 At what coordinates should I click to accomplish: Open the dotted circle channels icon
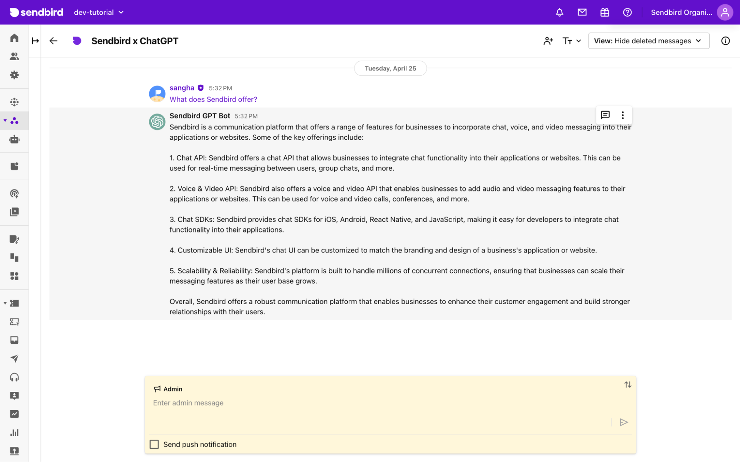pyautogui.click(x=14, y=102)
